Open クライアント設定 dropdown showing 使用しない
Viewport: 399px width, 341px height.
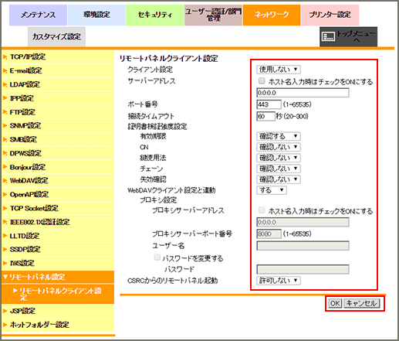[x=279, y=70]
